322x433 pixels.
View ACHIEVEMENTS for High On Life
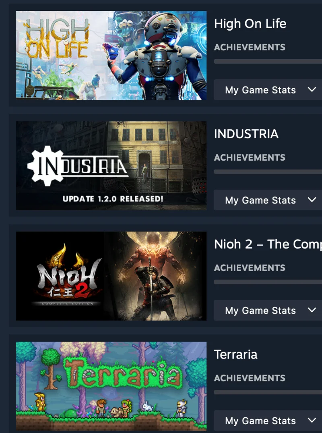pyautogui.click(x=250, y=47)
